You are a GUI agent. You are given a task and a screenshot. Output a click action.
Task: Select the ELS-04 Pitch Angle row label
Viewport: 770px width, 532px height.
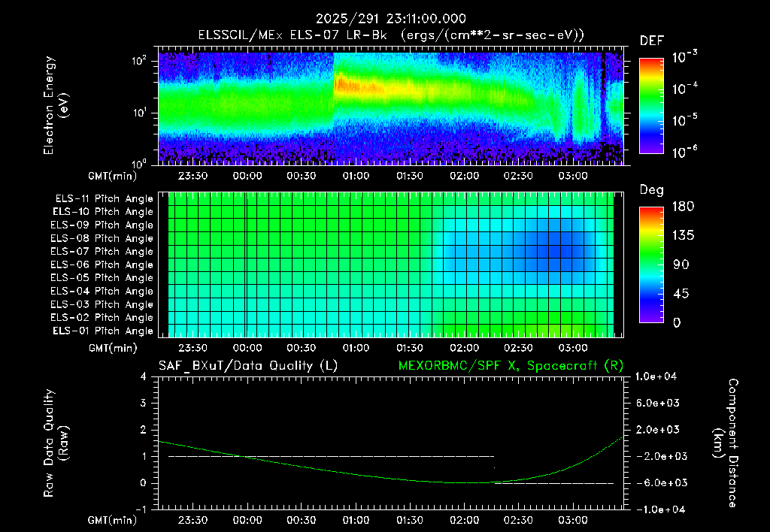tap(102, 291)
